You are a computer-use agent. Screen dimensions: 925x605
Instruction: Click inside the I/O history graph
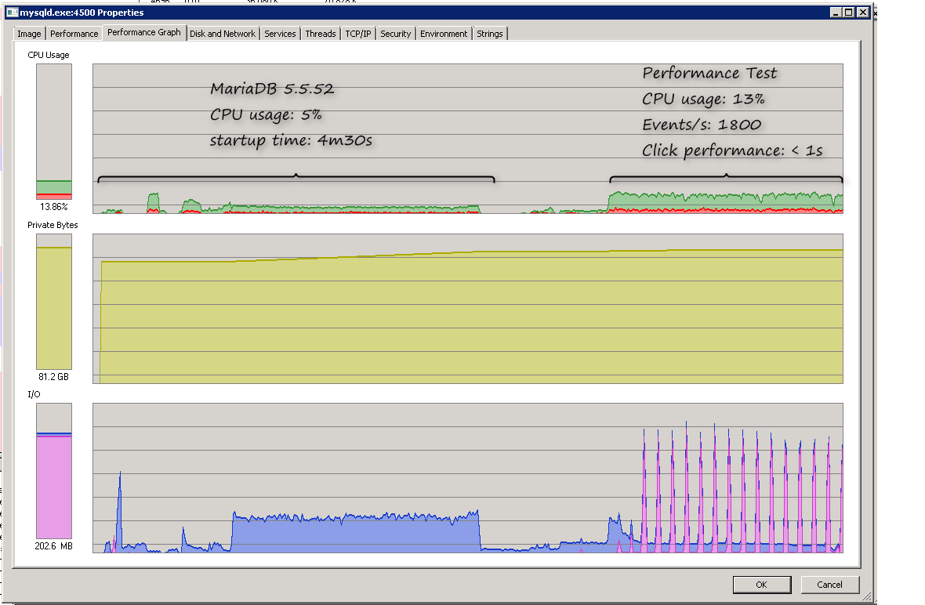click(467, 478)
